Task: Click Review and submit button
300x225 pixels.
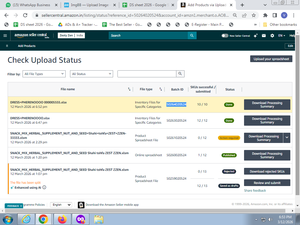Action: [x=267, y=183]
